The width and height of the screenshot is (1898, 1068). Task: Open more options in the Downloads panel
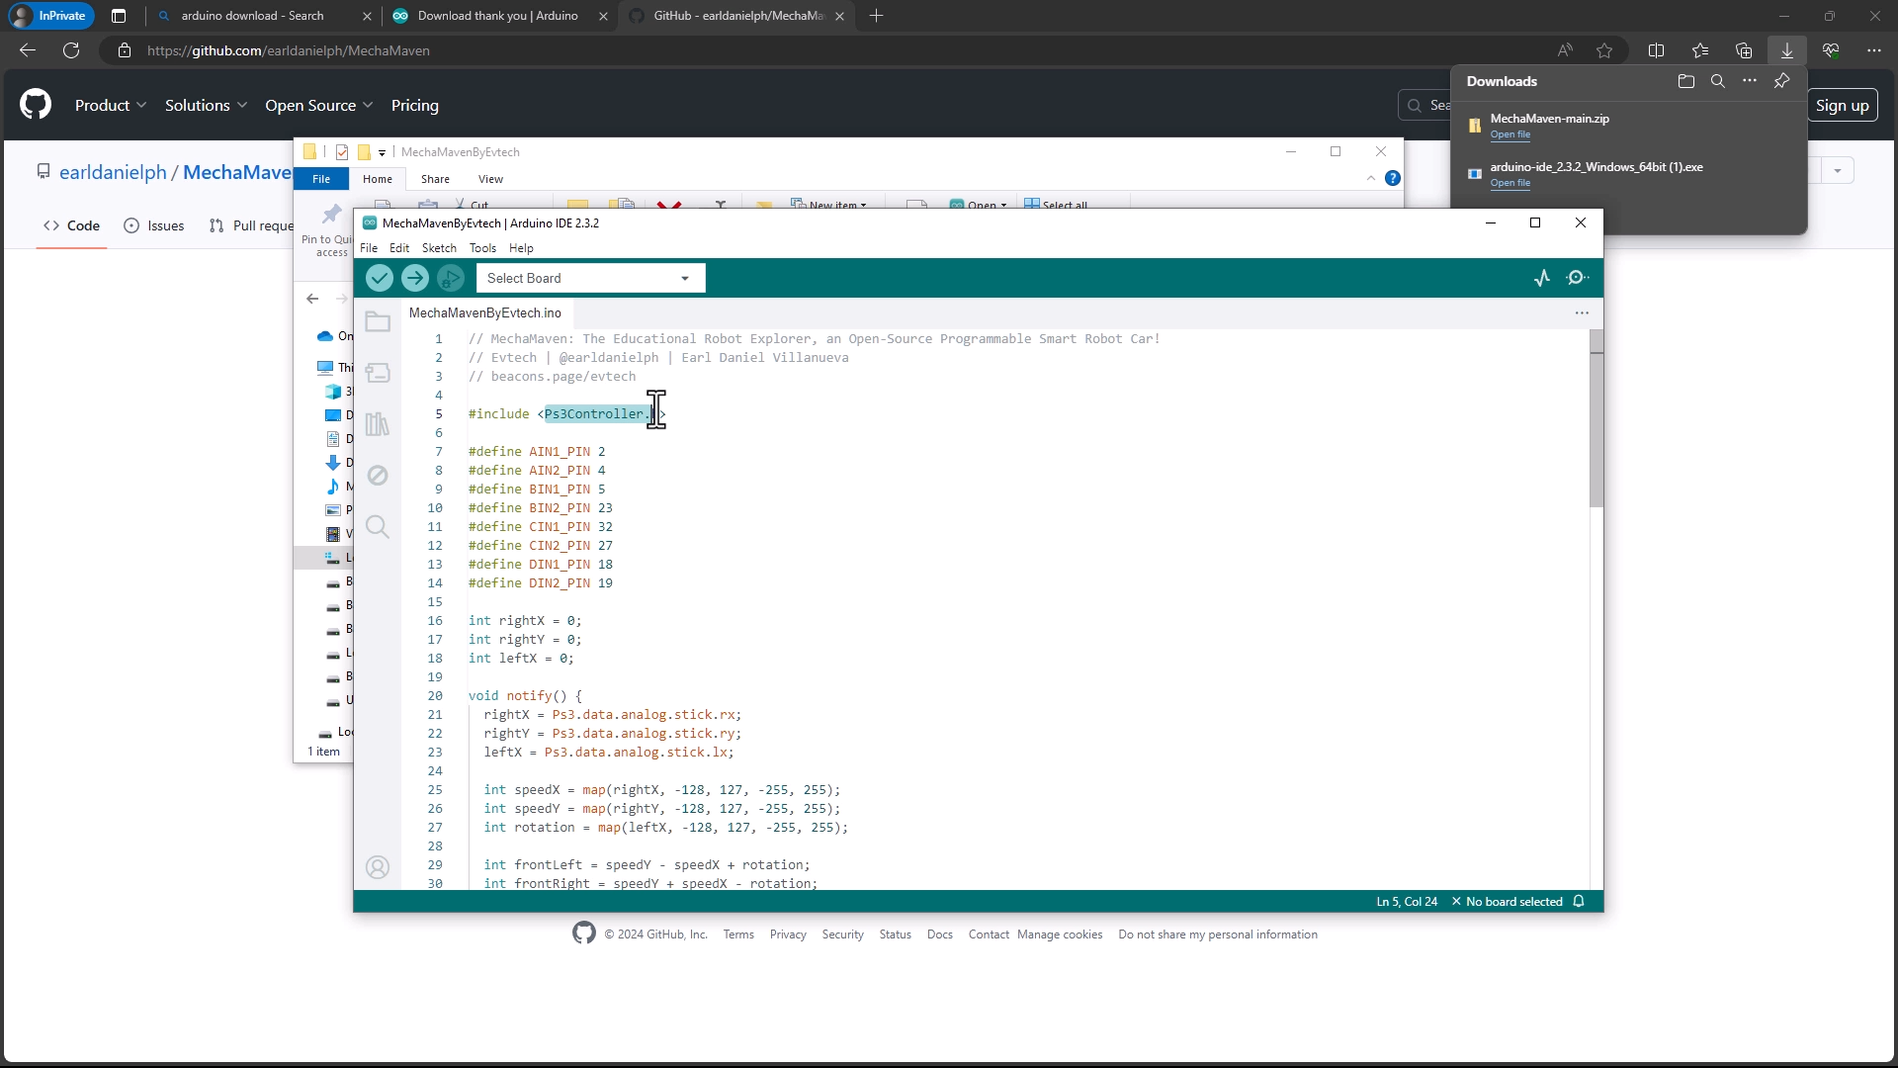(x=1750, y=81)
